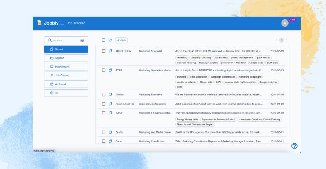This screenshot has height=169, width=326.
Task: Check the Isobar job checkbox
Action: (104, 113)
